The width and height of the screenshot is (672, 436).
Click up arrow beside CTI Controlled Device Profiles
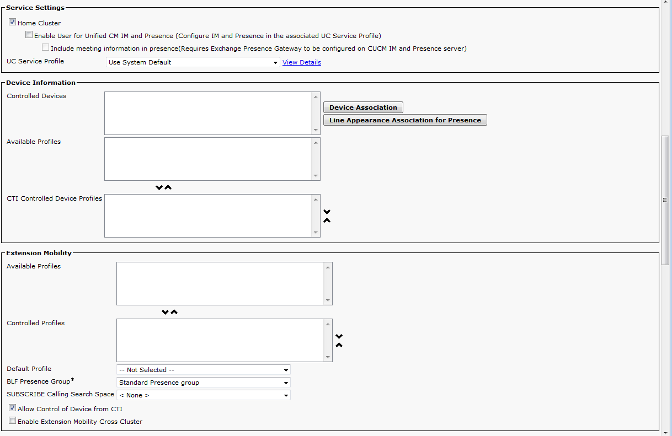[327, 220]
